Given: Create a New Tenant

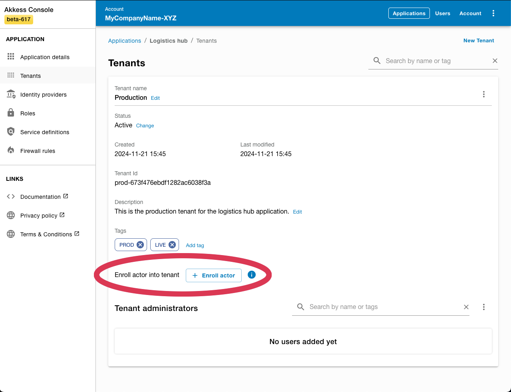Looking at the screenshot, I should (x=479, y=40).
